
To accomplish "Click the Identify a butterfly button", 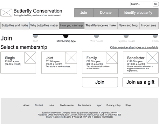I will click(x=138, y=13).
